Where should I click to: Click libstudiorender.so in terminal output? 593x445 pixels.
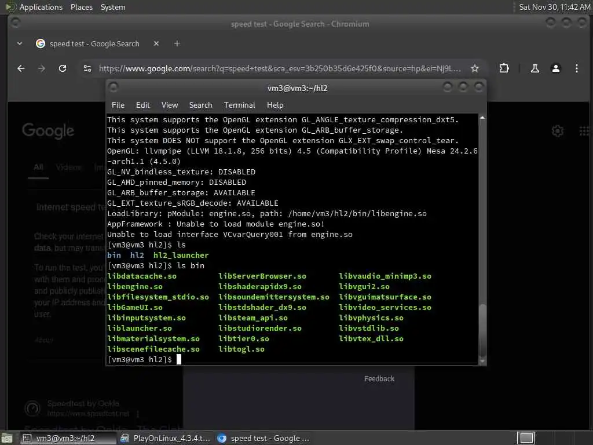point(260,329)
